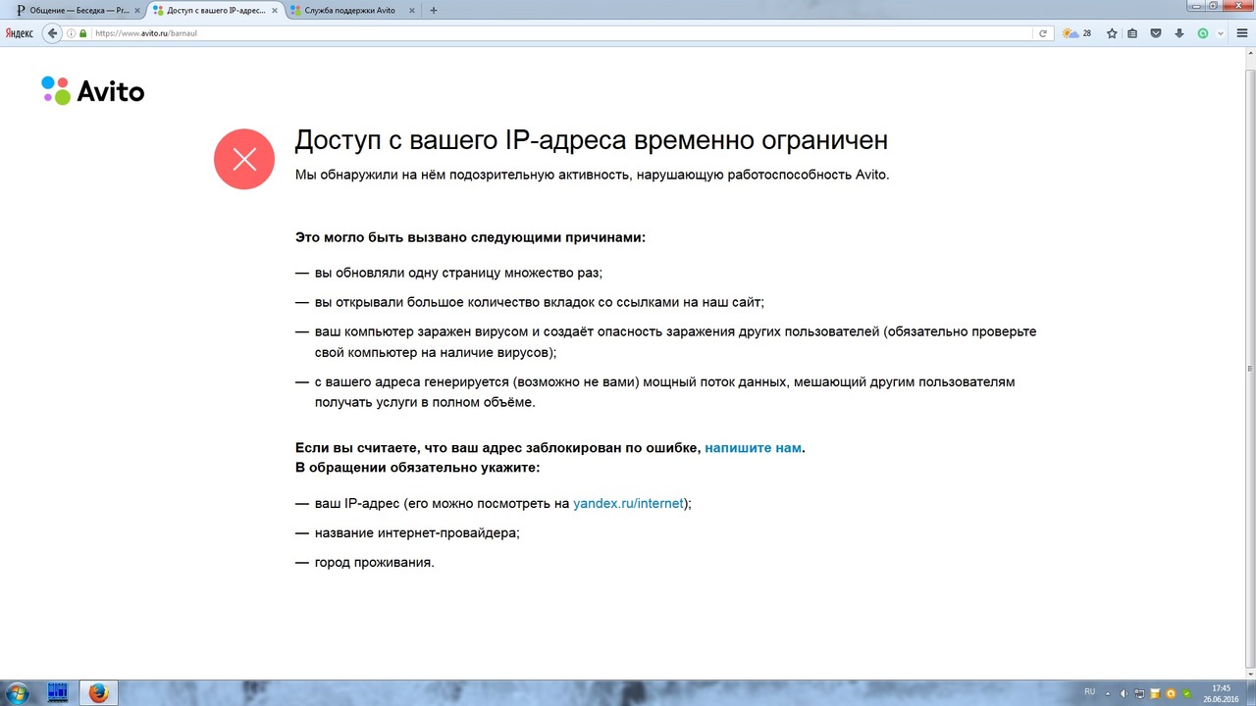The height and width of the screenshot is (706, 1256).
Task: Open a new tab with plus button
Action: coord(434,10)
